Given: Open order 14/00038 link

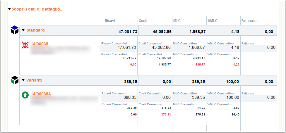Looking at the screenshot, I should [40, 44].
